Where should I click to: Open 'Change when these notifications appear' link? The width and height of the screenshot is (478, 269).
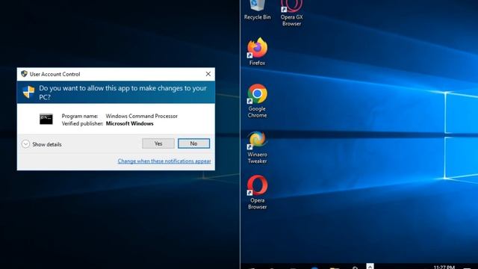[164, 161]
